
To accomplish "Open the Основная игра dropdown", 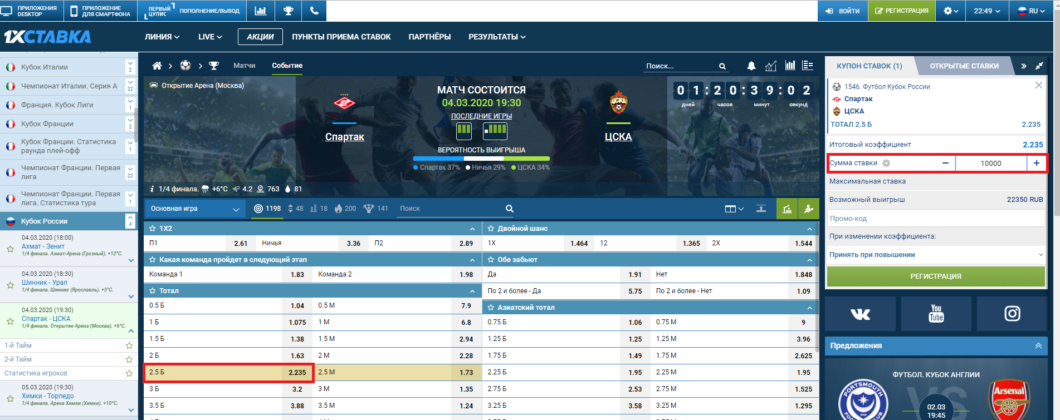I will pyautogui.click(x=194, y=209).
